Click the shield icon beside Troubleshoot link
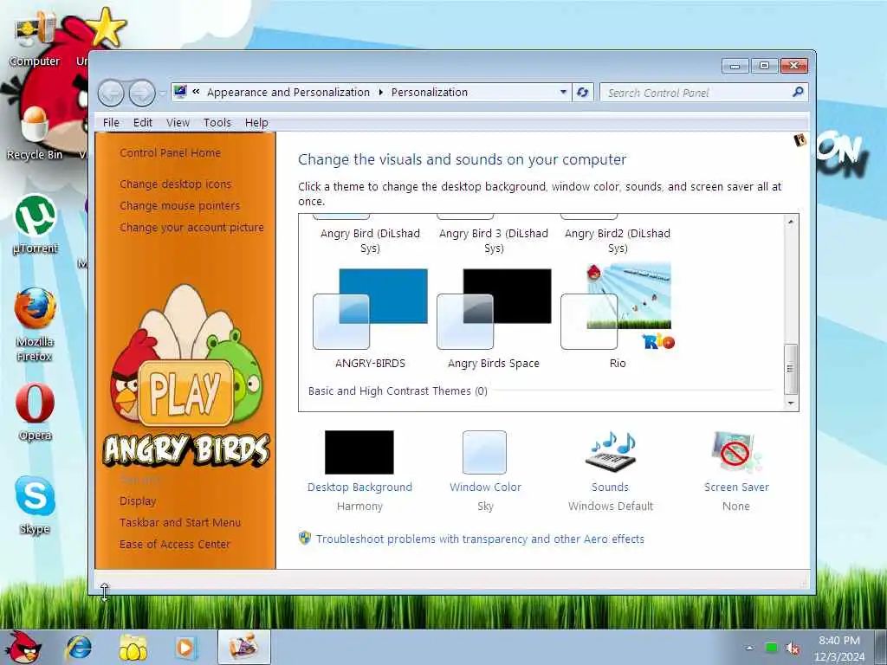The width and height of the screenshot is (887, 665). click(305, 538)
